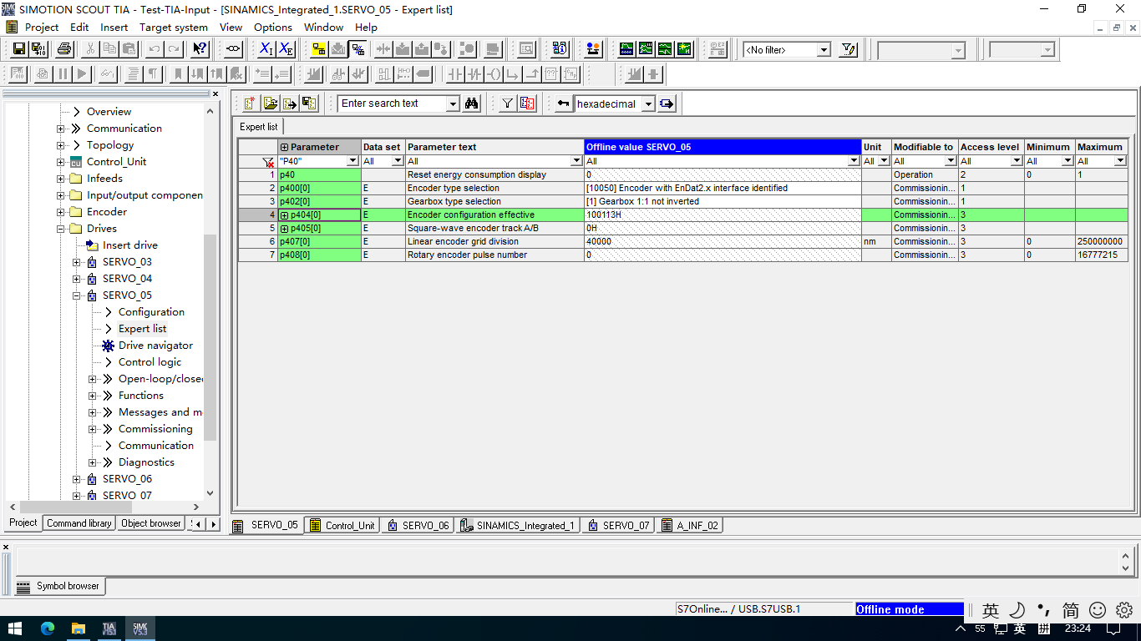1141x641 pixels.
Task: Switch to the A_INF_02 window tab
Action: click(x=690, y=526)
